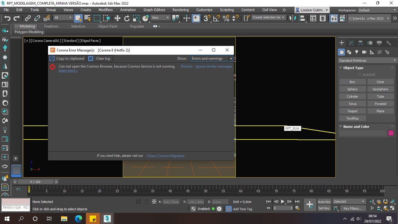Image resolution: width=398 pixels, height=224 pixels.
Task: Click Rectangular Selection Region icon
Action: pyautogui.click(x=97, y=18)
